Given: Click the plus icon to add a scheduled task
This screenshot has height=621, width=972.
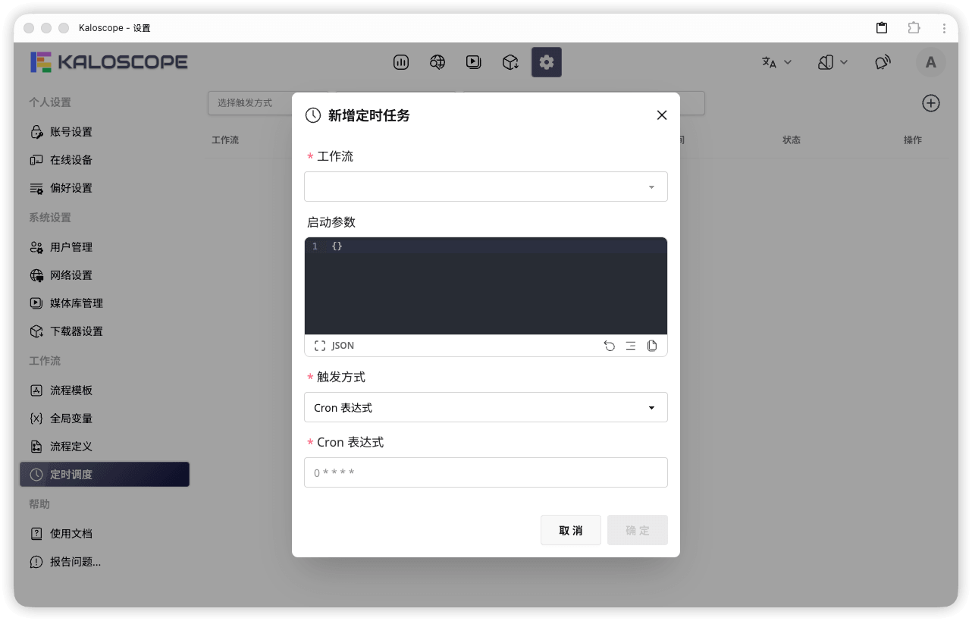Looking at the screenshot, I should coord(931,103).
